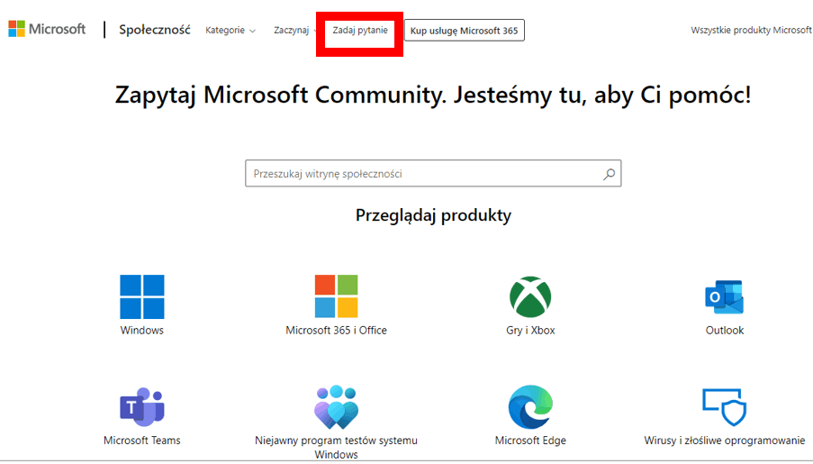Open the Microsoft Teams icon
Image resolution: width=813 pixels, height=464 pixels.
coord(142,406)
